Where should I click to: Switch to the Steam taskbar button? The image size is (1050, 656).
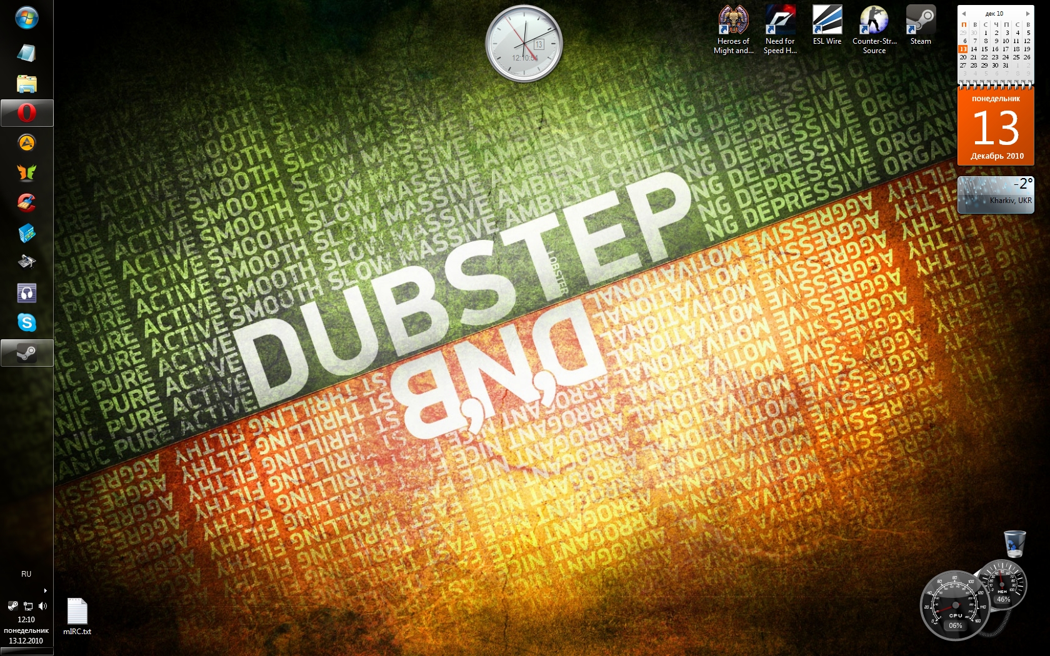click(26, 353)
